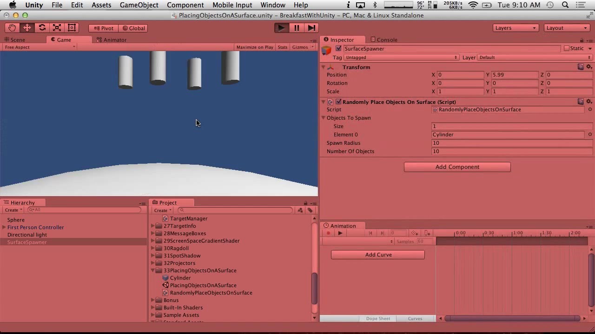
Task: Open the Layout dropdown in the toolbar
Action: coord(567,28)
